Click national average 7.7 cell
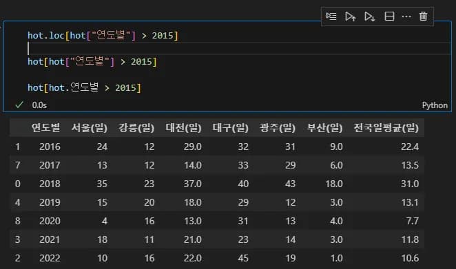Image resolution: width=456 pixels, height=269 pixels. [413, 221]
